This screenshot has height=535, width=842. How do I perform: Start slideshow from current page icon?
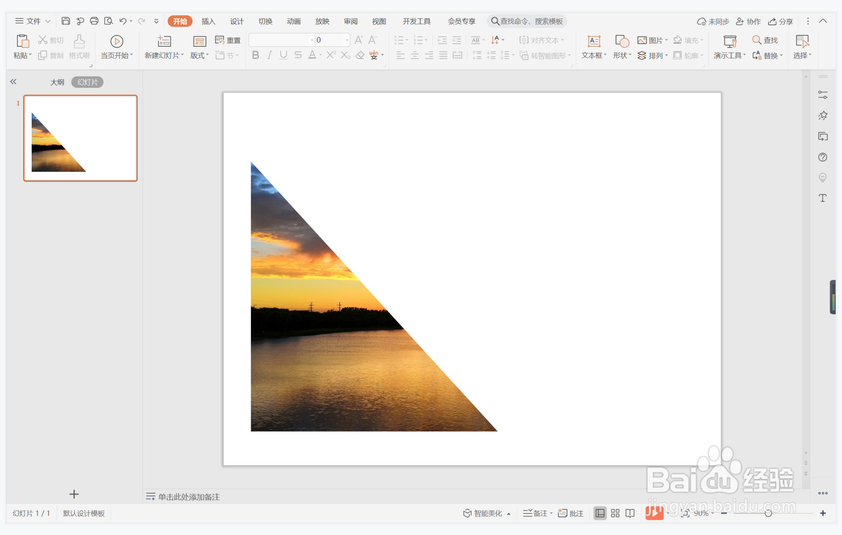tap(117, 41)
